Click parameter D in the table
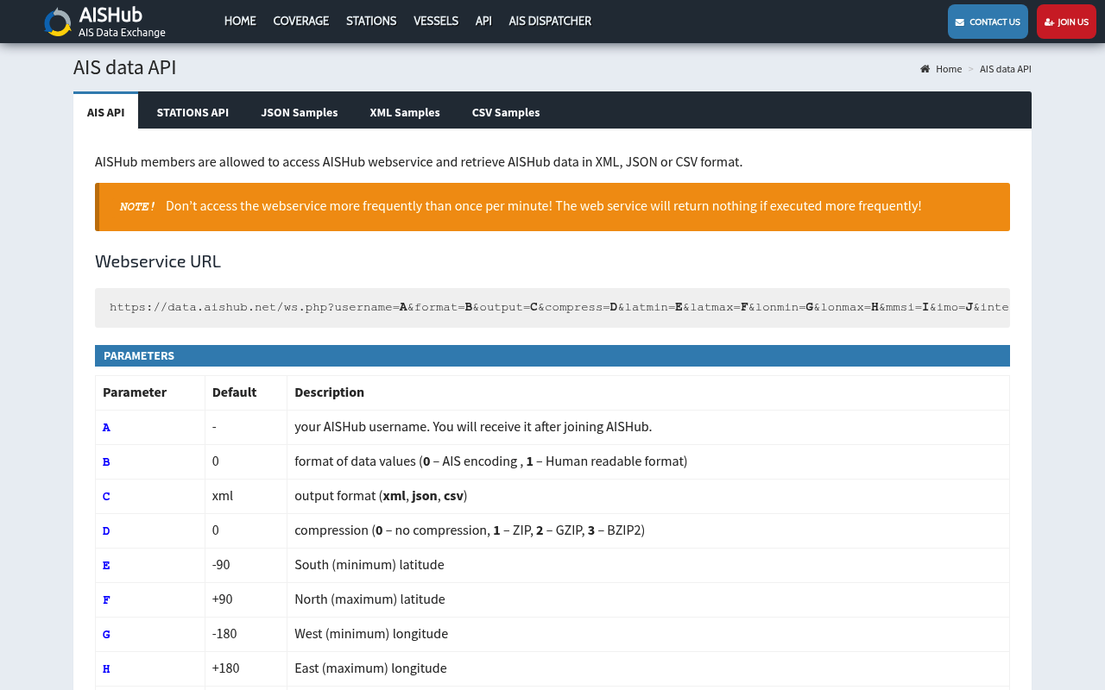The image size is (1105, 690). click(106, 531)
